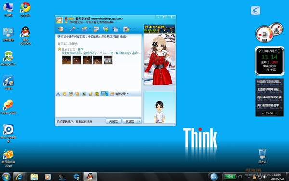Viewport: 289px width, 181px height.
Task: Send a window shake nudge
Action: (x=77, y=94)
